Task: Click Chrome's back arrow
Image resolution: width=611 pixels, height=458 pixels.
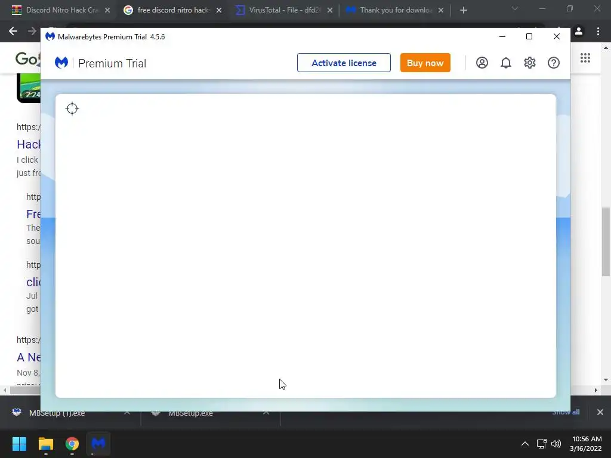Action: point(13,31)
